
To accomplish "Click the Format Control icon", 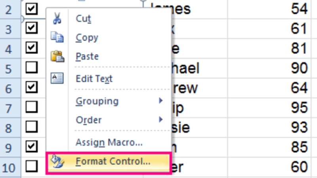I will point(58,162).
